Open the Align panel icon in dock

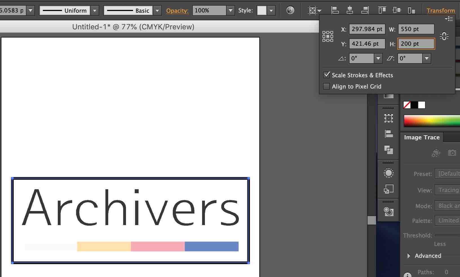(x=389, y=134)
